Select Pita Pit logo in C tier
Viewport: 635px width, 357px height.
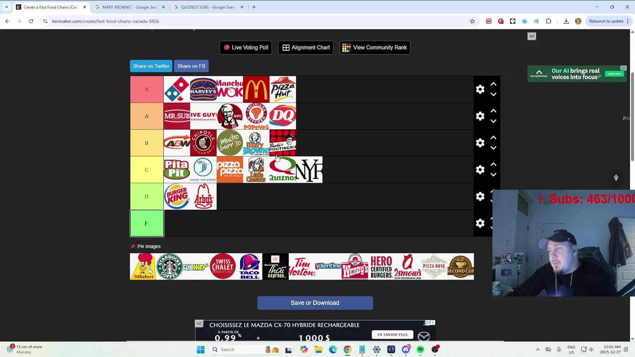coord(177,170)
